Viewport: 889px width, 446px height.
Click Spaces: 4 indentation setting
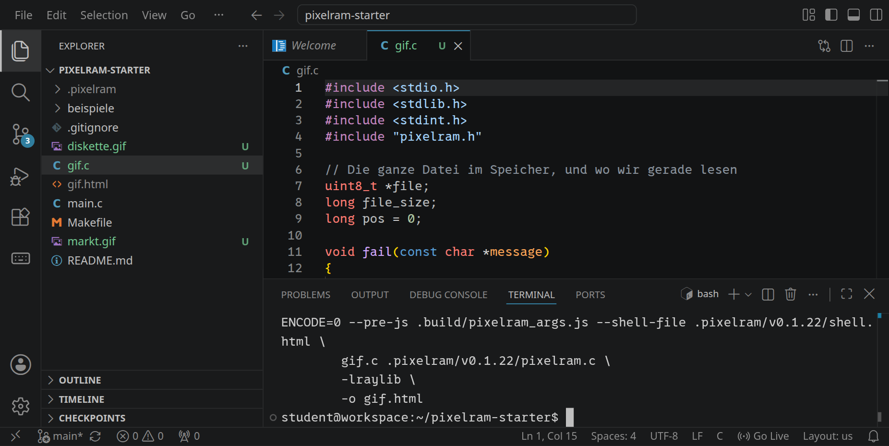pos(613,436)
